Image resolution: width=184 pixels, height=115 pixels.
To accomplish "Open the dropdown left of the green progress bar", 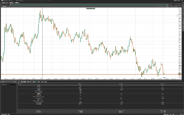I will pos(6,5).
